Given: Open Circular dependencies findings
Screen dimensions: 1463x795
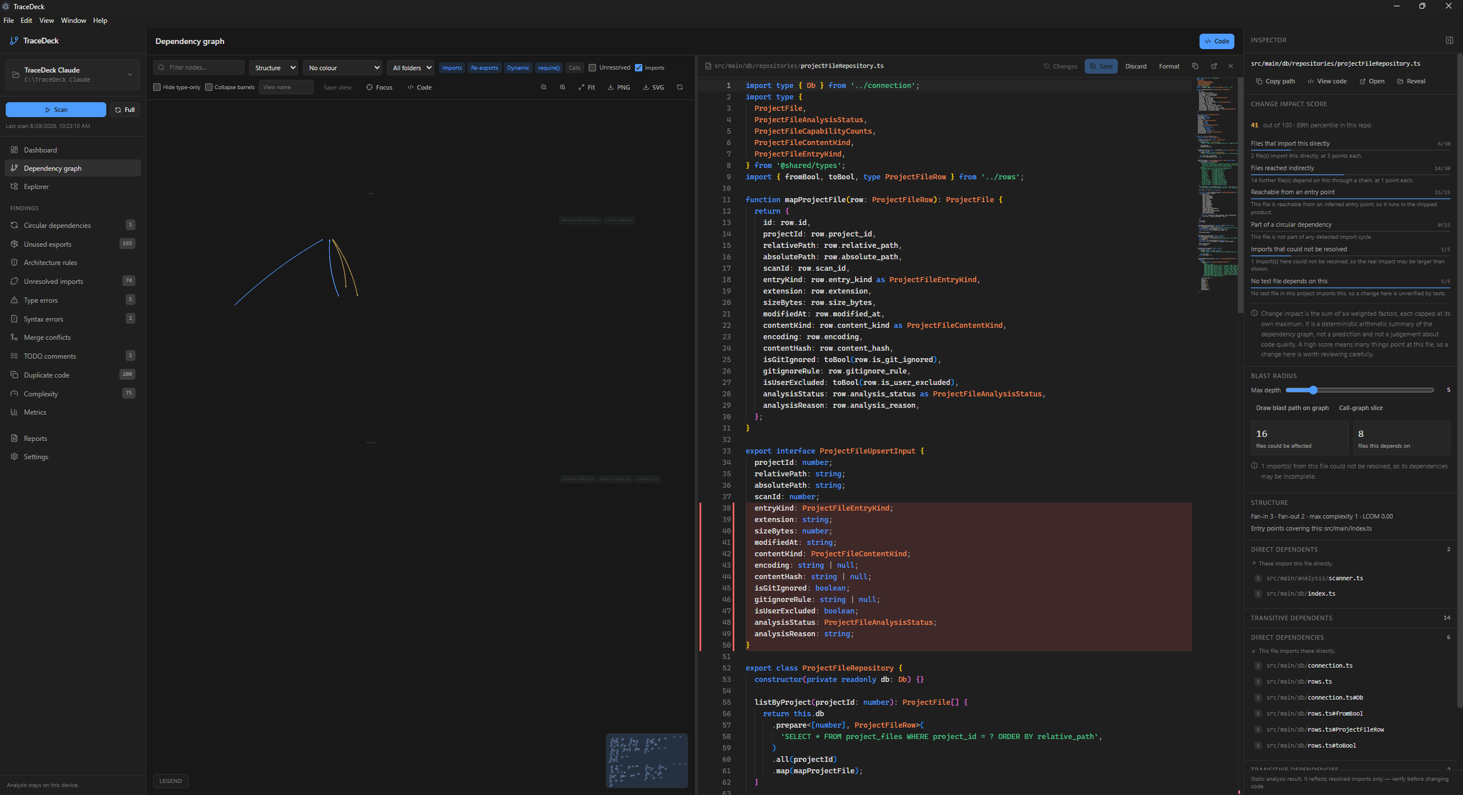Looking at the screenshot, I should click(x=73, y=225).
